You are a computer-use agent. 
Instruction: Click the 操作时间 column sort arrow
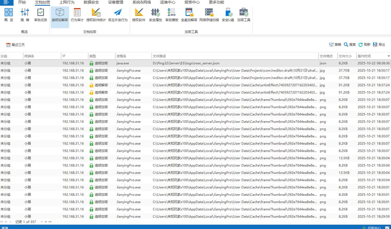point(388,56)
